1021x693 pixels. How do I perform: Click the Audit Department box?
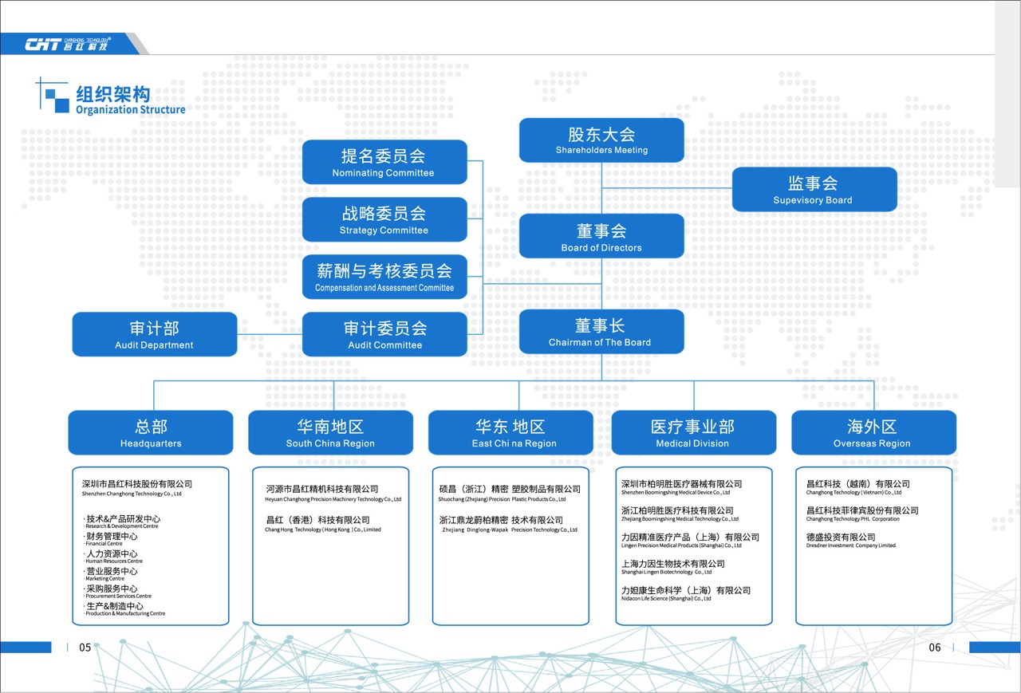pos(155,334)
